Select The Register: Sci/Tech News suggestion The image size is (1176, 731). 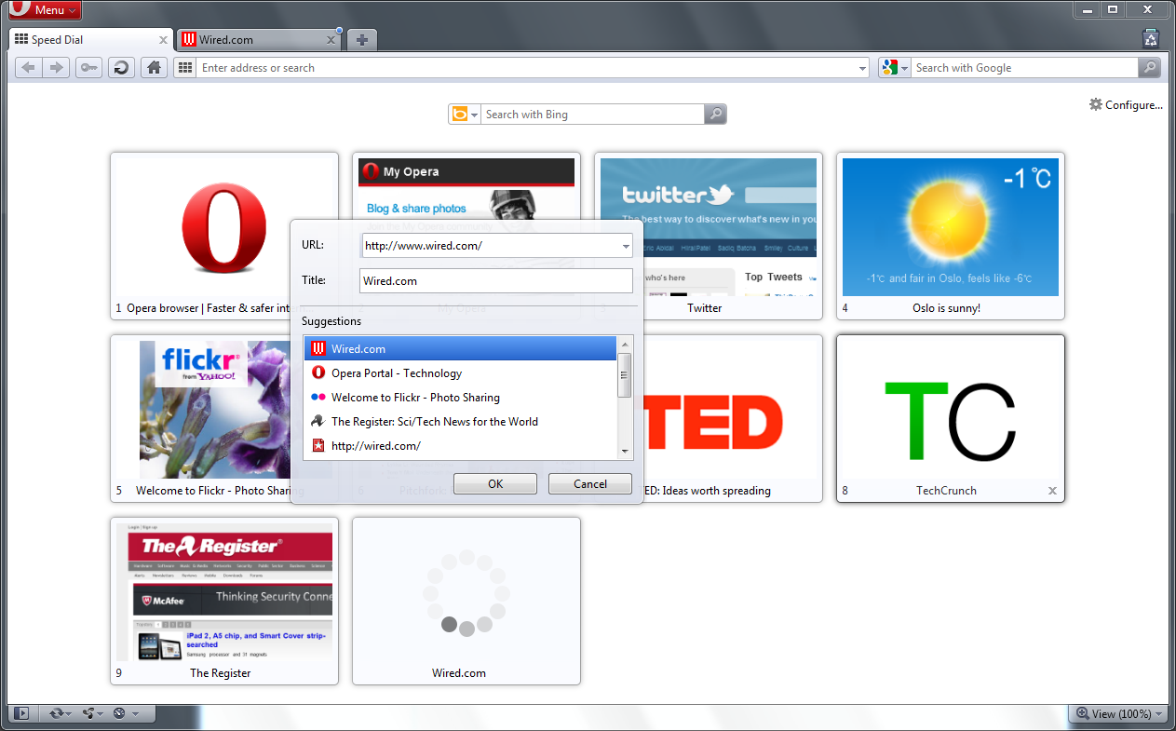[x=460, y=421]
